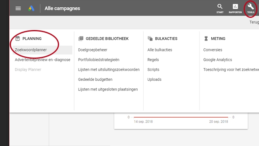This screenshot has height=146, width=259.
Task: Open Portfoliobiedstrategieën
Action: [99, 60]
